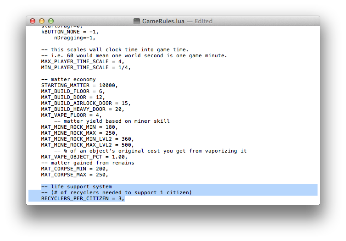
Task: Click the MAT_CORPSE_MIN = 200 line
Action: coord(74,169)
